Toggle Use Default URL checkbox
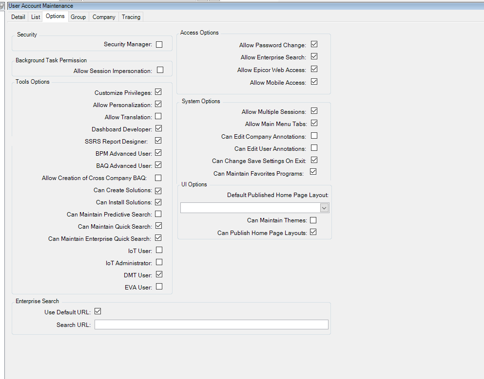This screenshot has height=379, width=484. (x=98, y=311)
